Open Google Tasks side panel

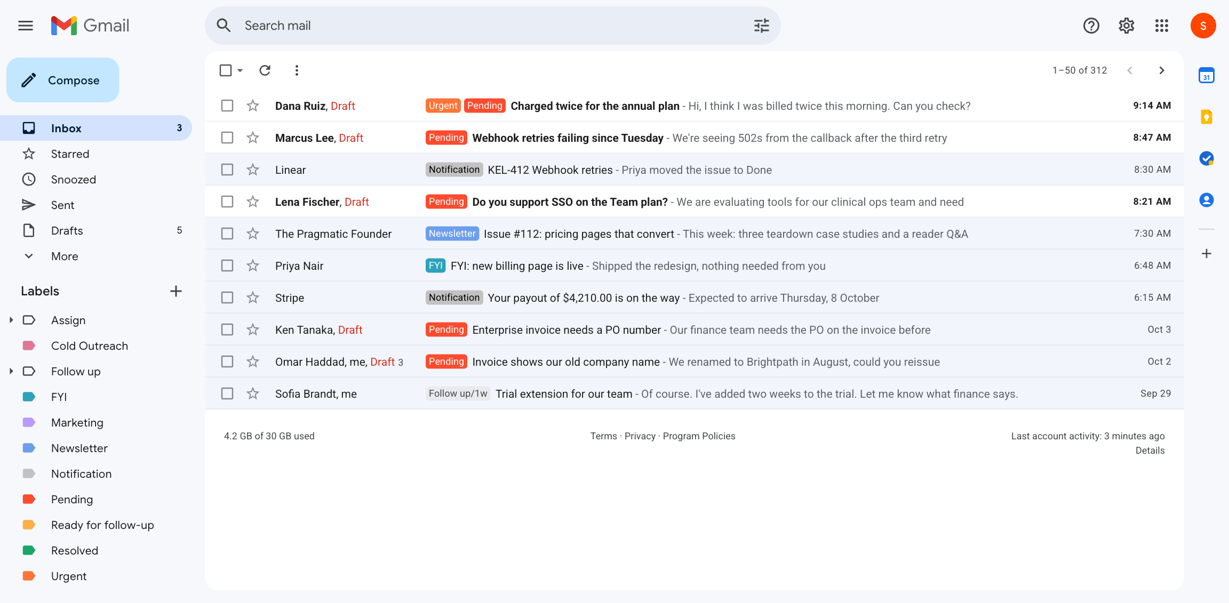[x=1206, y=158]
